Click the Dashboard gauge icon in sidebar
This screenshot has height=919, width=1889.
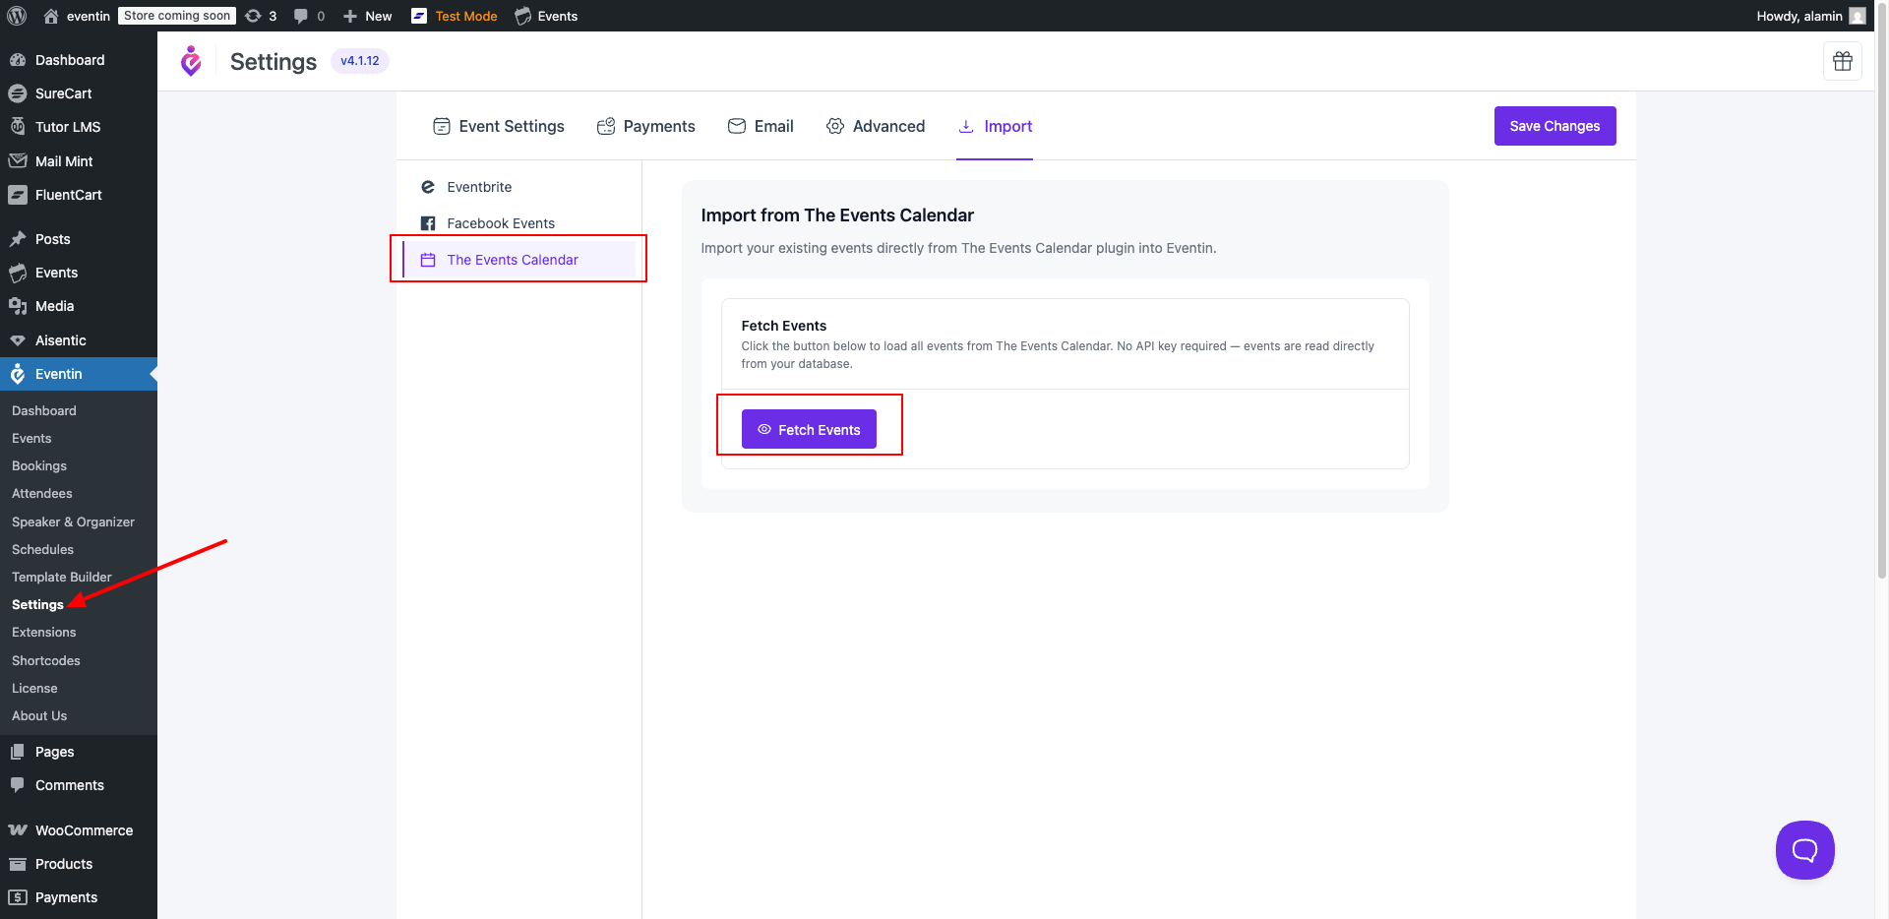click(x=18, y=60)
